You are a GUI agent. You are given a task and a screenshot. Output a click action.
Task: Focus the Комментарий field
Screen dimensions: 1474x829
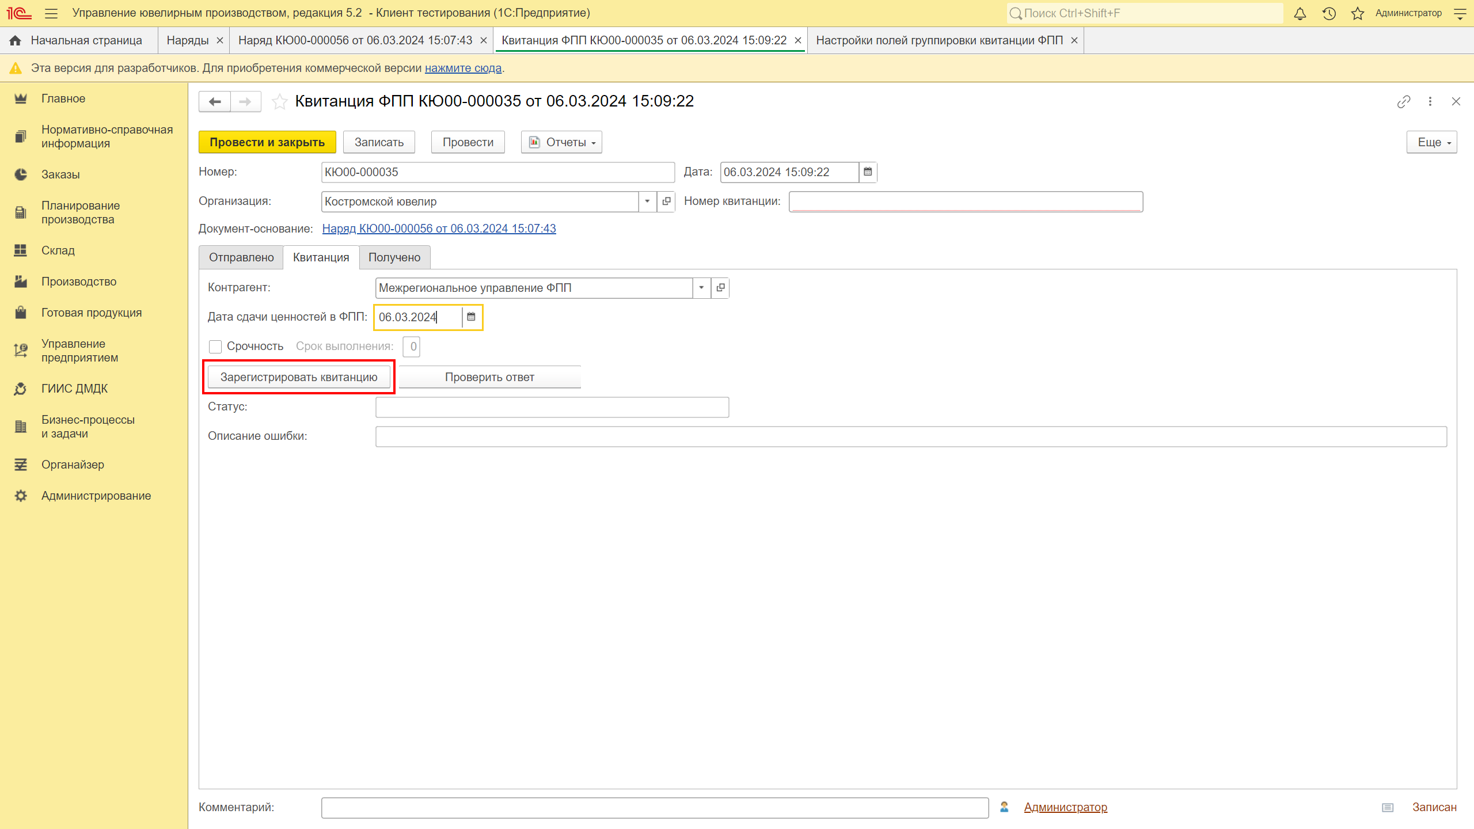[x=655, y=807]
